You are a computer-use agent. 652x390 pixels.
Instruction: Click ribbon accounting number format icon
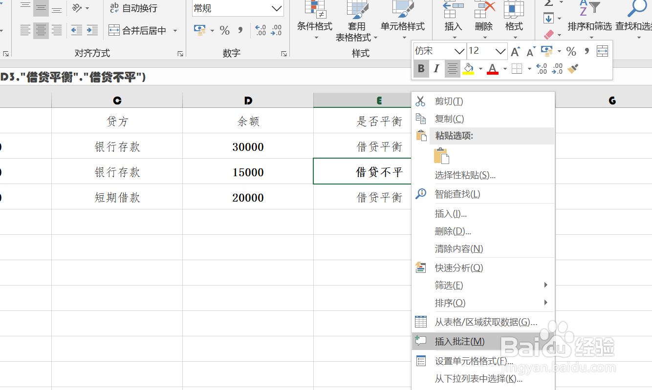click(199, 31)
